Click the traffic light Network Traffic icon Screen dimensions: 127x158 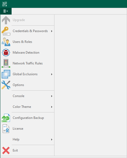[6, 63]
